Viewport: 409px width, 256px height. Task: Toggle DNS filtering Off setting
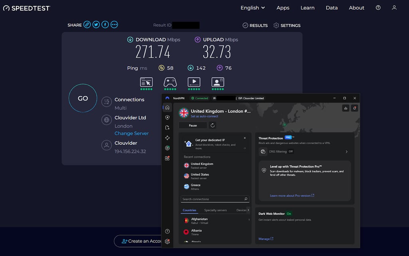pyautogui.click(x=291, y=152)
